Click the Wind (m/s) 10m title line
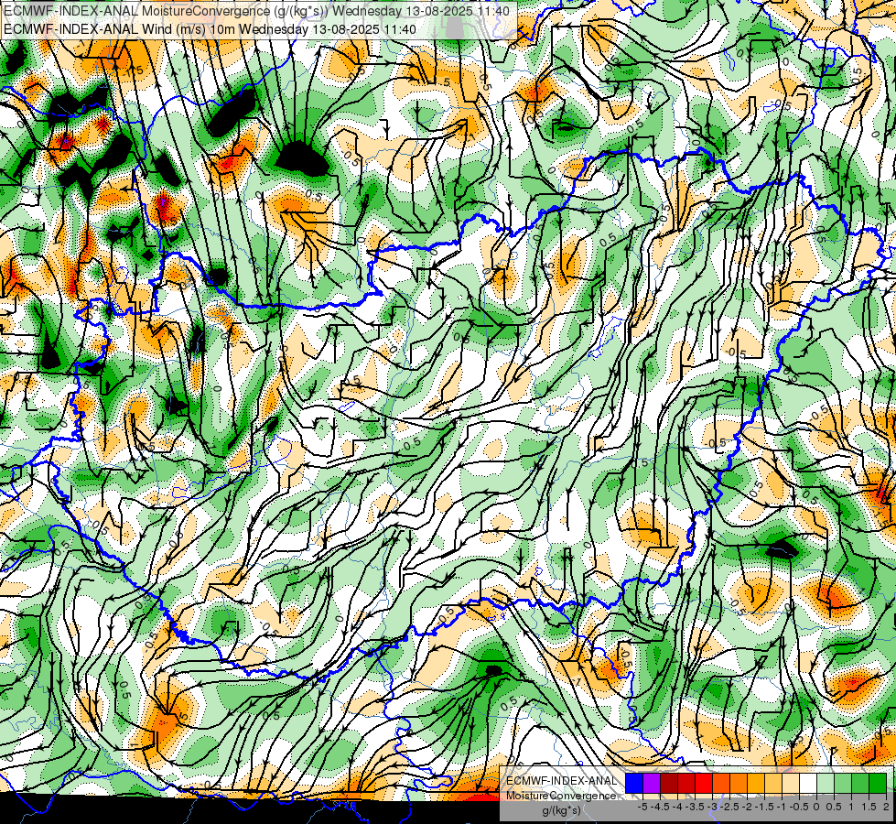 (210, 28)
